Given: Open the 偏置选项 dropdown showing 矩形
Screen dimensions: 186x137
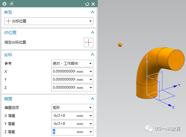Looking at the screenshot, I should (72, 107).
